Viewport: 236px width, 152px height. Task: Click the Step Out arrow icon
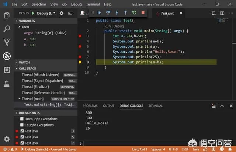tap(125, 13)
